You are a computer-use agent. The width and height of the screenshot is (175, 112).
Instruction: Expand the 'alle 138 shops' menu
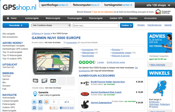pyautogui.click(x=158, y=5)
